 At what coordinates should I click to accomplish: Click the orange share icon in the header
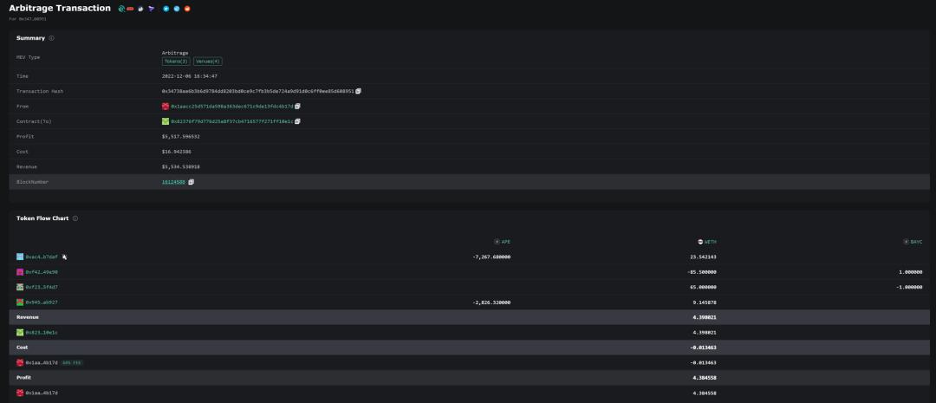[187, 9]
